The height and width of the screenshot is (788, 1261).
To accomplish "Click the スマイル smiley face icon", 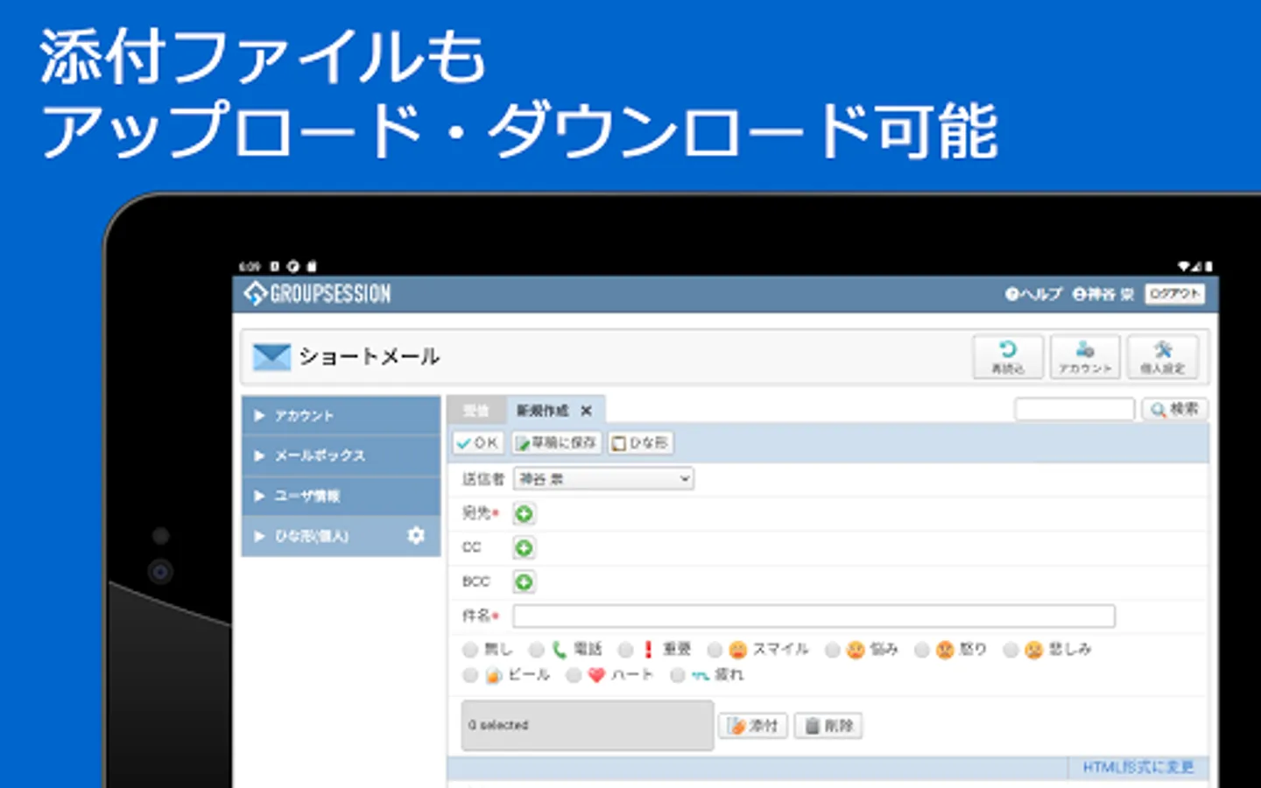I will (x=738, y=650).
